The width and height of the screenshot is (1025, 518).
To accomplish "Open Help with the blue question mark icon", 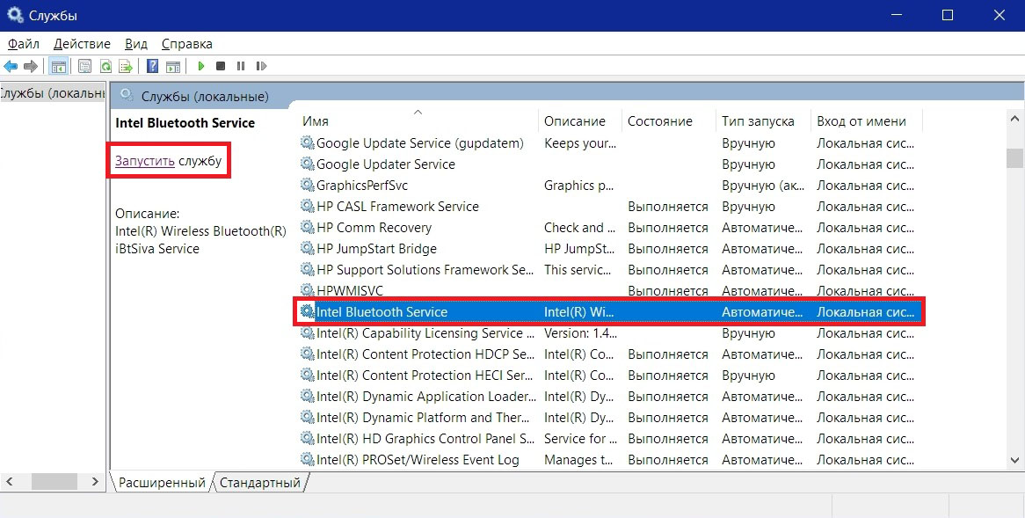I will [x=152, y=66].
